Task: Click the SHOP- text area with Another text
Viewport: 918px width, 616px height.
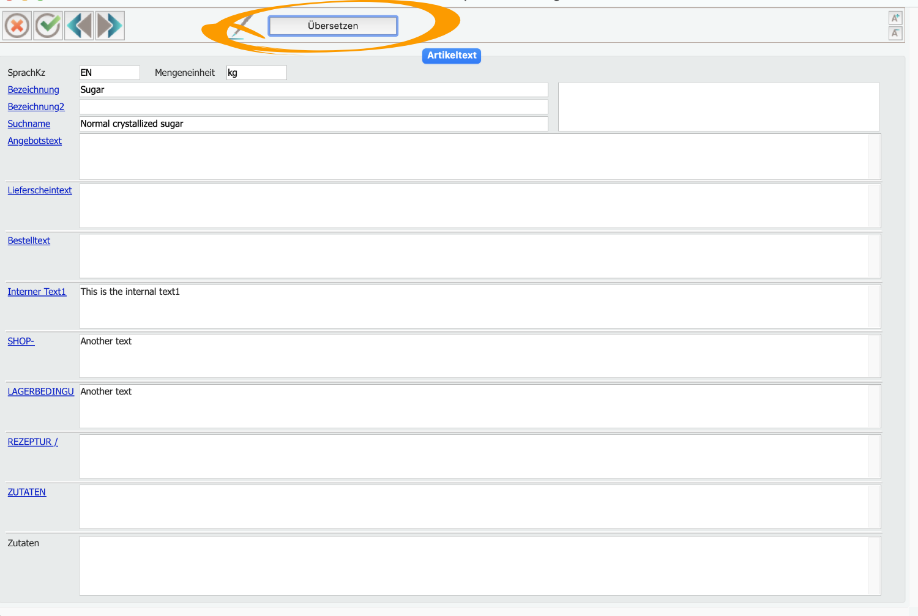Action: (x=480, y=356)
